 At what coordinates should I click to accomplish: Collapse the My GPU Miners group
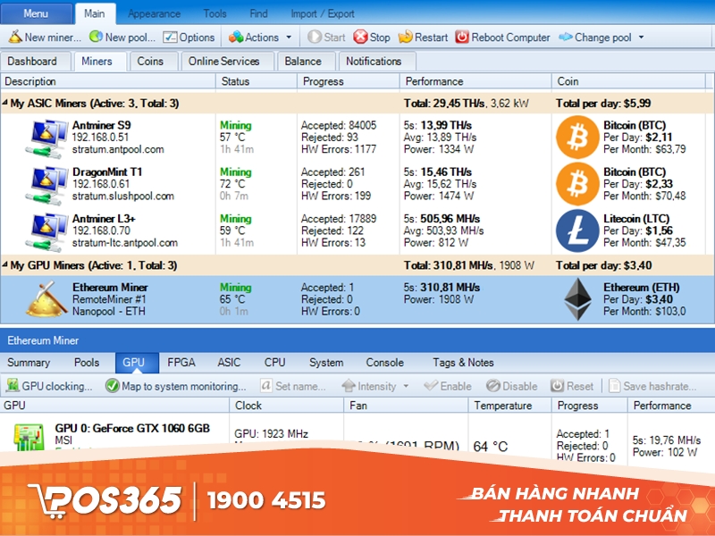coord(4,264)
